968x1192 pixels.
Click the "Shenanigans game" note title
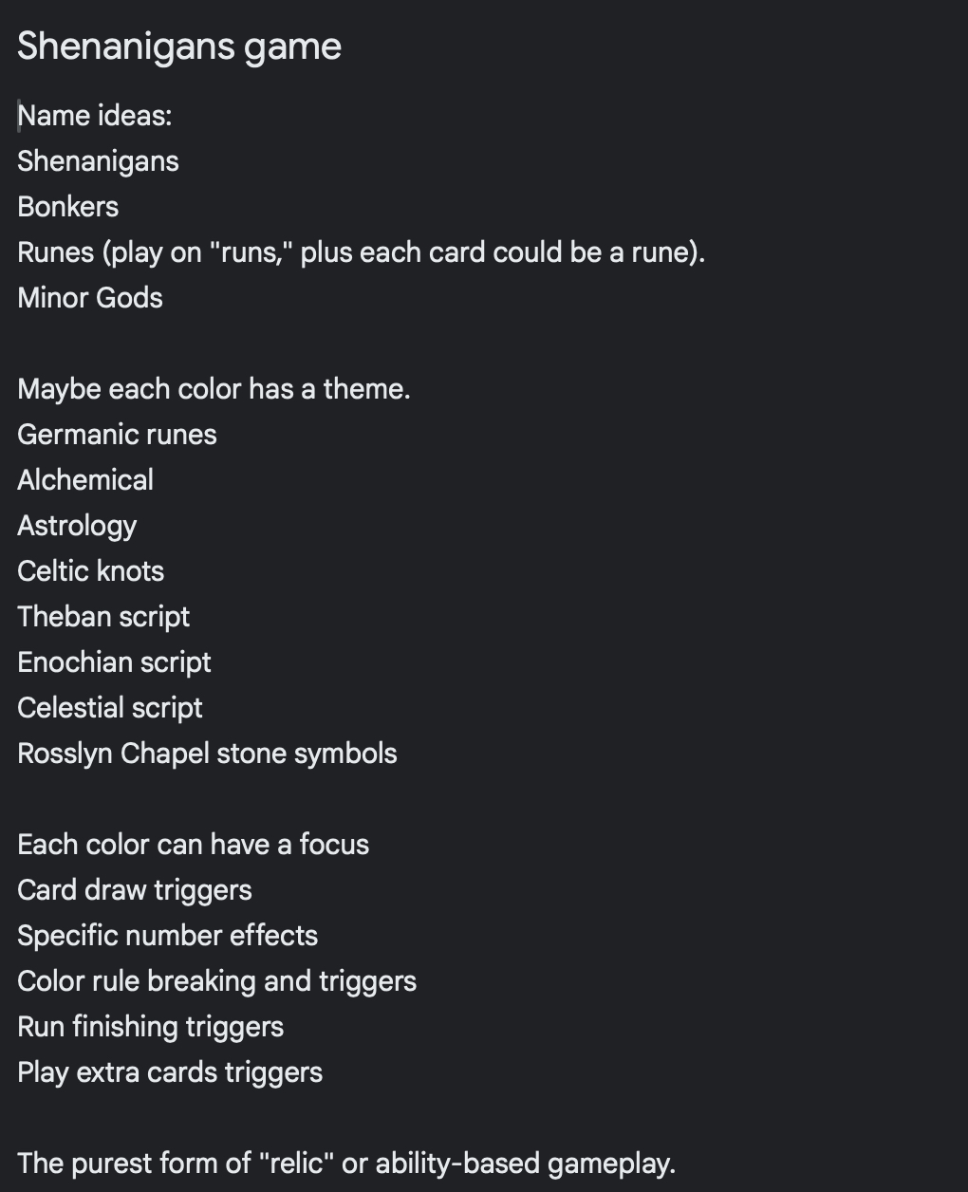(179, 47)
